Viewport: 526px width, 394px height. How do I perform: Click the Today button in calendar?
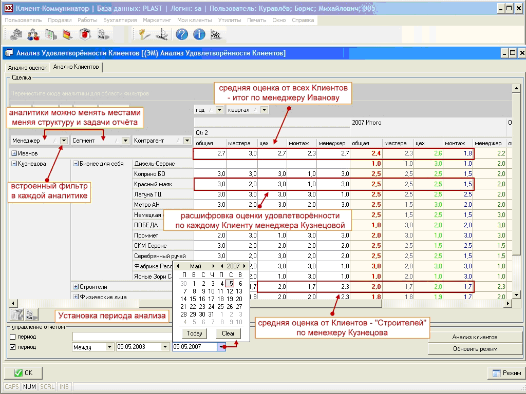[194, 333]
